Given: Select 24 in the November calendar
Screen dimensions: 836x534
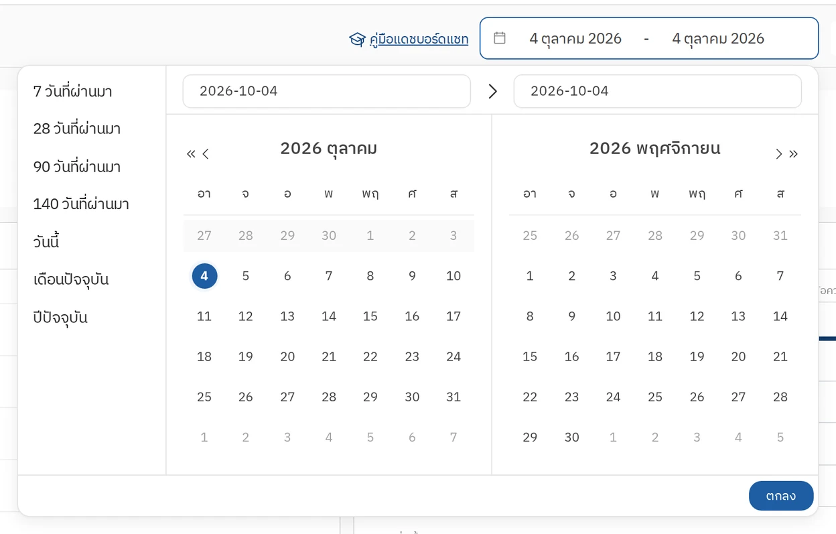Looking at the screenshot, I should [x=614, y=397].
